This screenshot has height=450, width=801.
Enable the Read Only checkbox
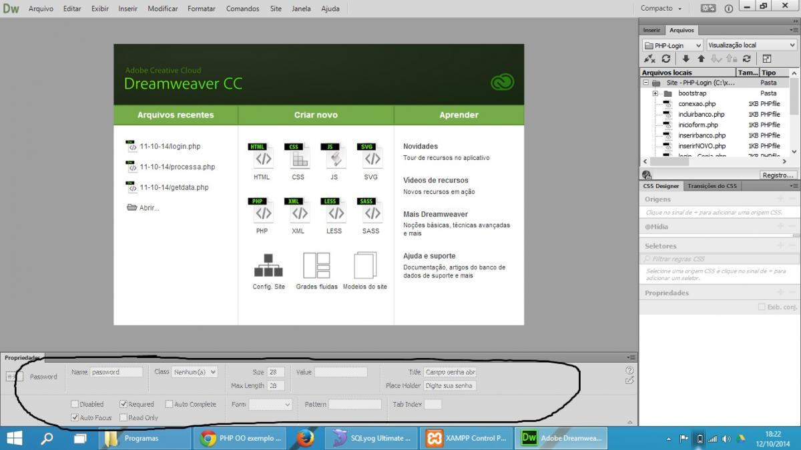tap(123, 417)
